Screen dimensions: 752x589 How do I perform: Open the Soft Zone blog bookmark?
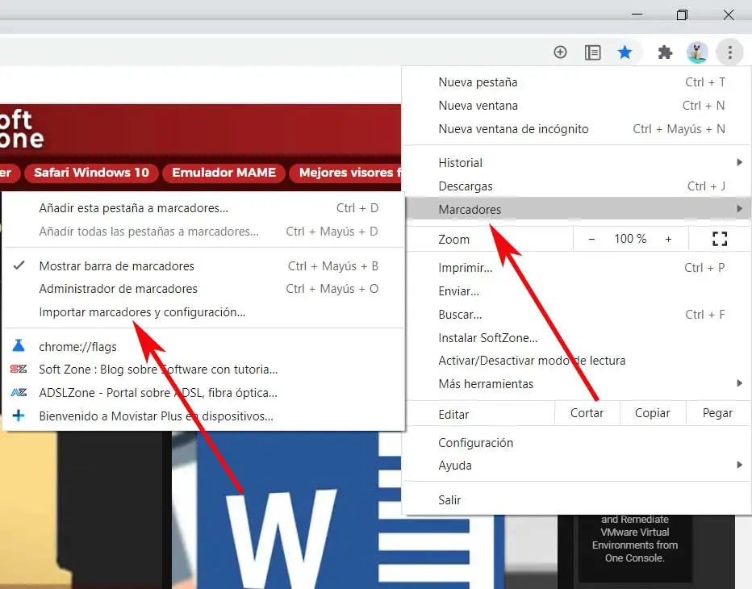point(203,370)
